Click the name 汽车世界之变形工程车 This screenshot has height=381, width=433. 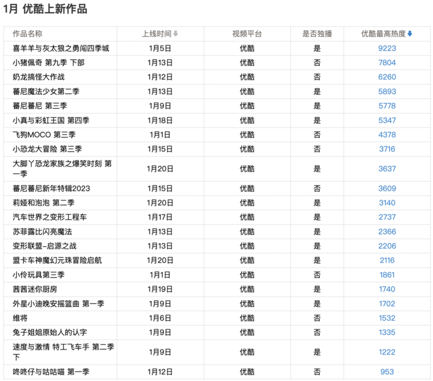[50, 217]
